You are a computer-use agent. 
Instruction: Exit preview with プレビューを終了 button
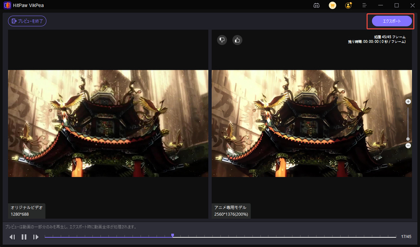pyautogui.click(x=27, y=21)
